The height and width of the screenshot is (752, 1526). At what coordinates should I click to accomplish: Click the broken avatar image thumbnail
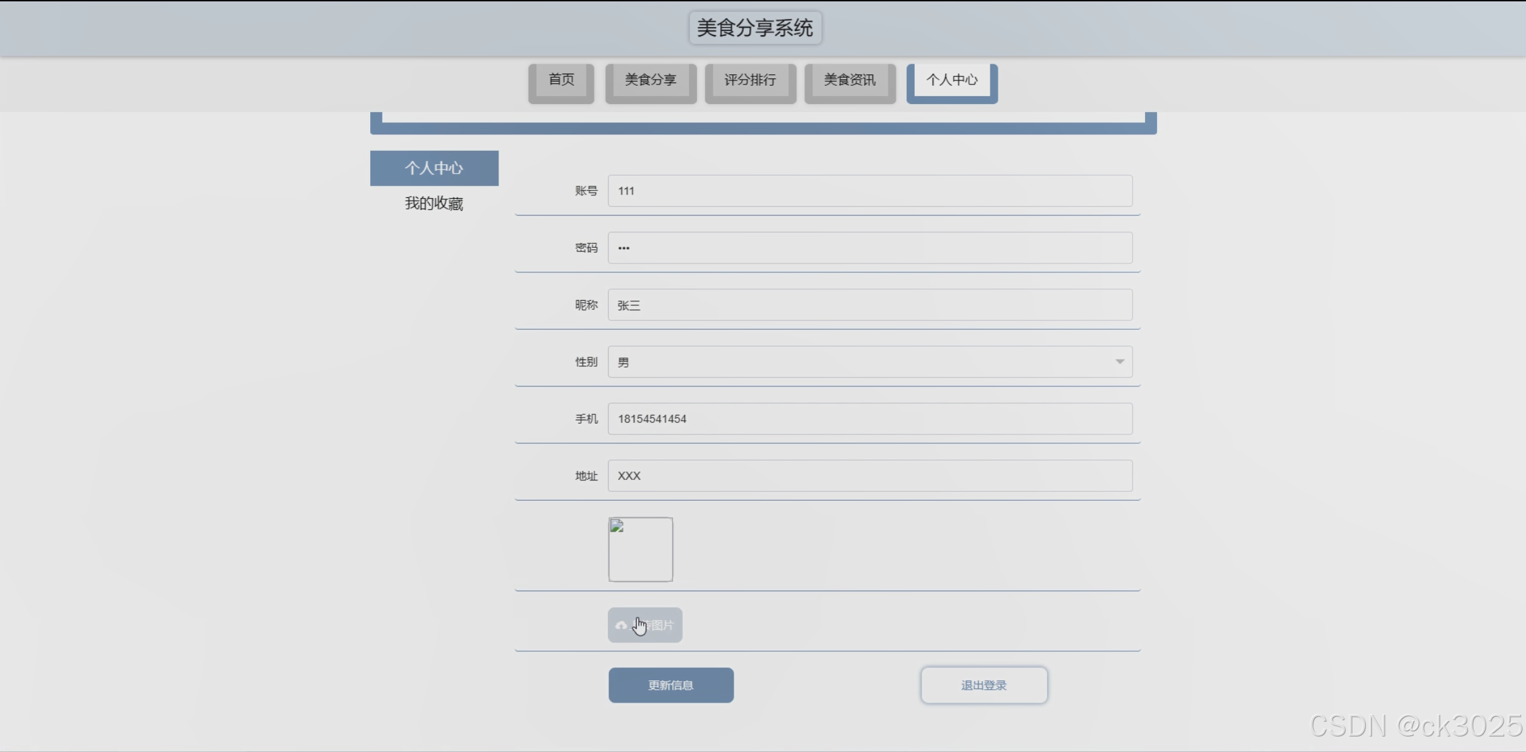640,549
